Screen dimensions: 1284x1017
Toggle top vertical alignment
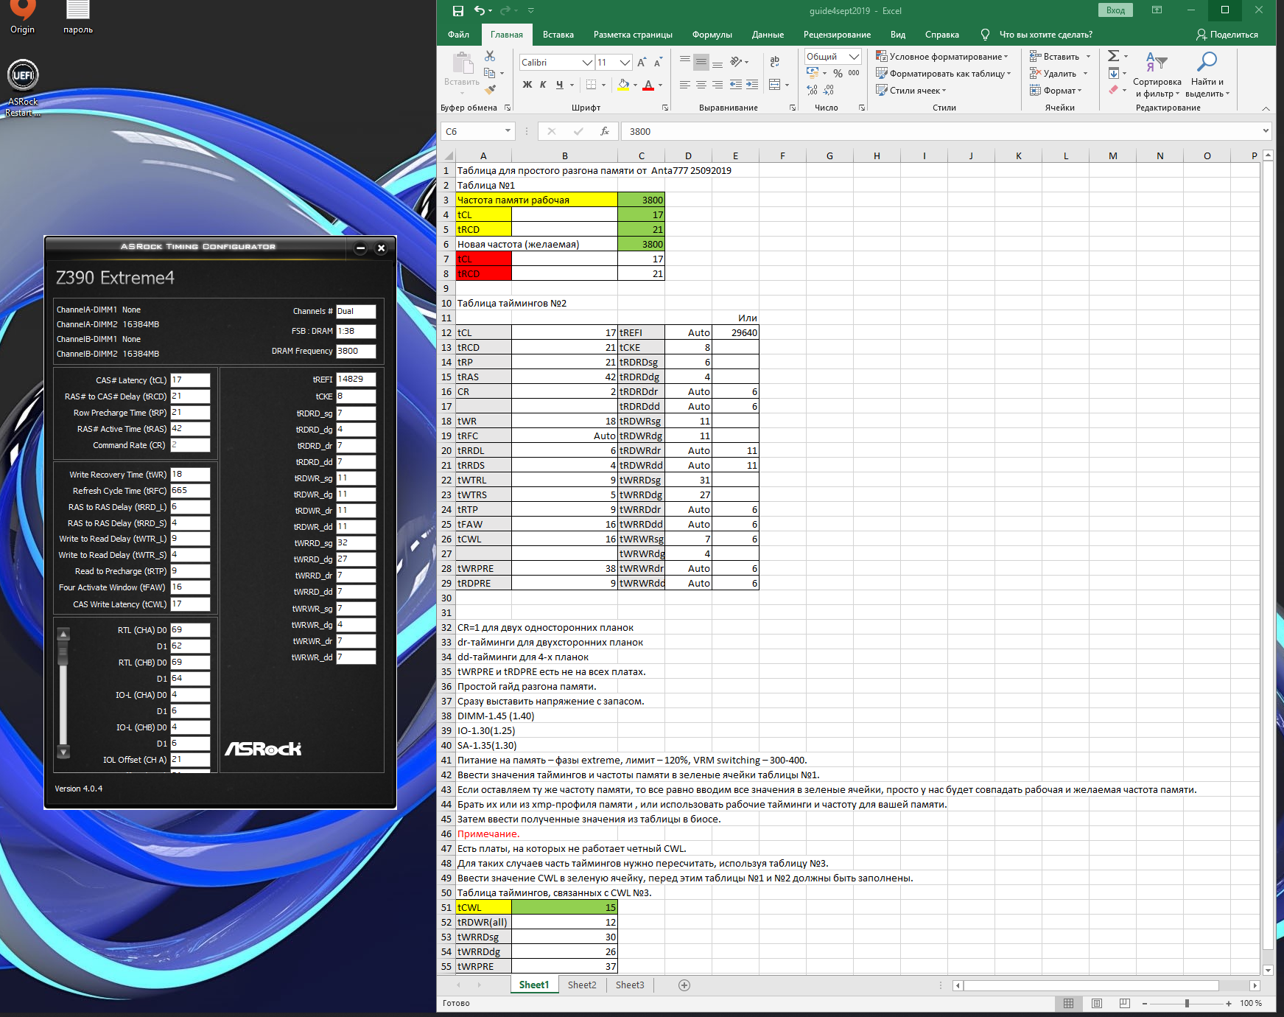[x=685, y=62]
